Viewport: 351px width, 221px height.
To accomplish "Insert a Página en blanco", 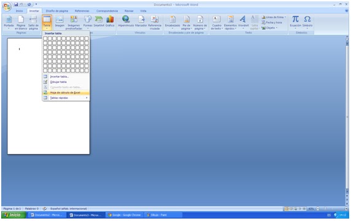I will point(21,22).
